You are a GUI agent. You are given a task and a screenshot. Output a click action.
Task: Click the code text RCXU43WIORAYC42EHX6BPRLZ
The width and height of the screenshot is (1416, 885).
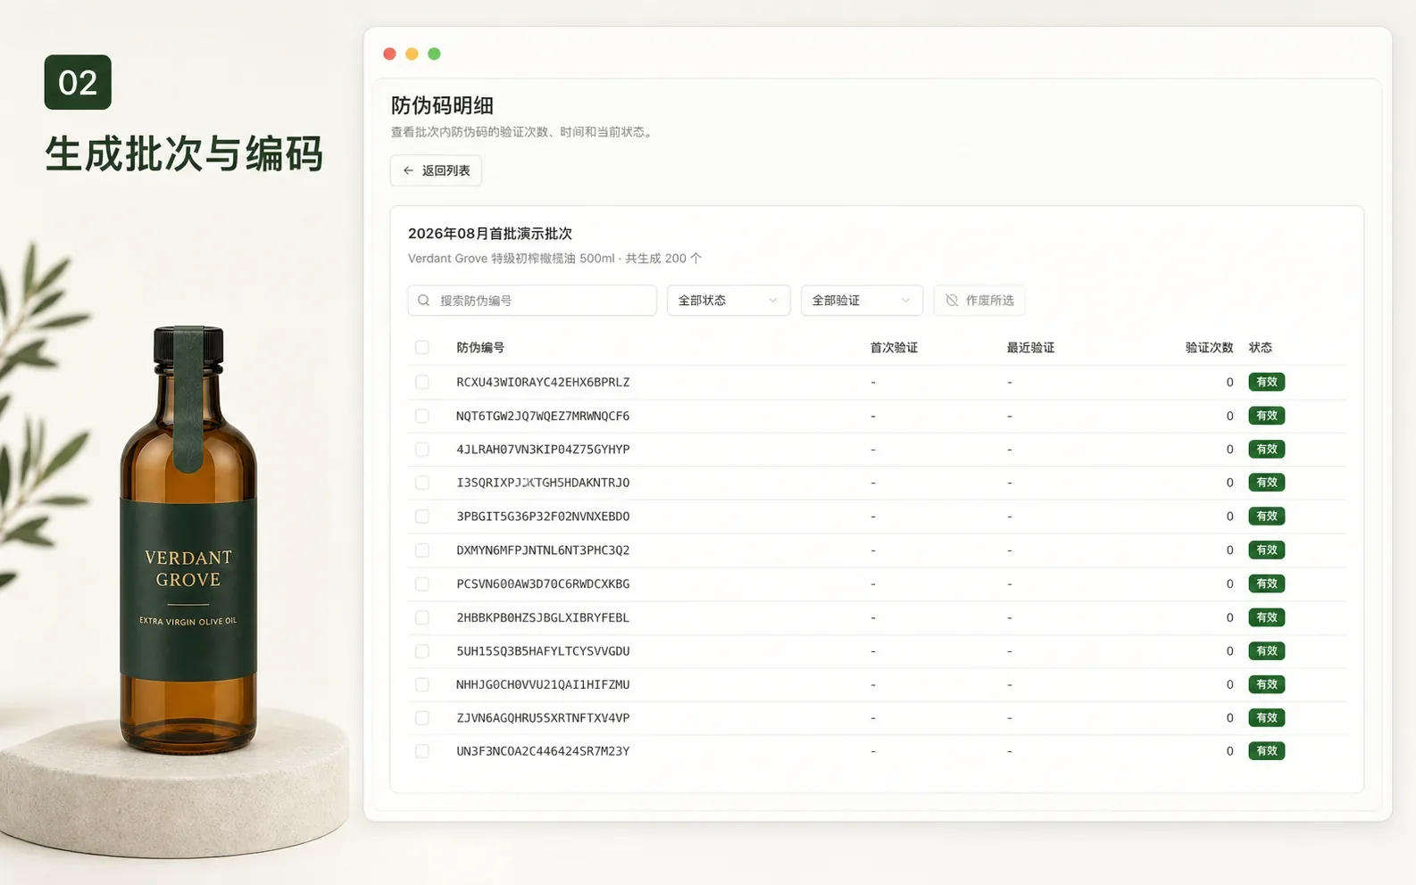543,382
